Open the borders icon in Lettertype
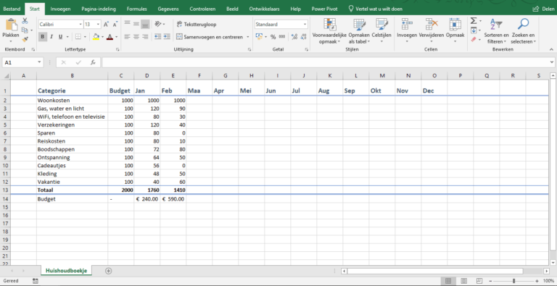The image size is (557, 286). [78, 36]
